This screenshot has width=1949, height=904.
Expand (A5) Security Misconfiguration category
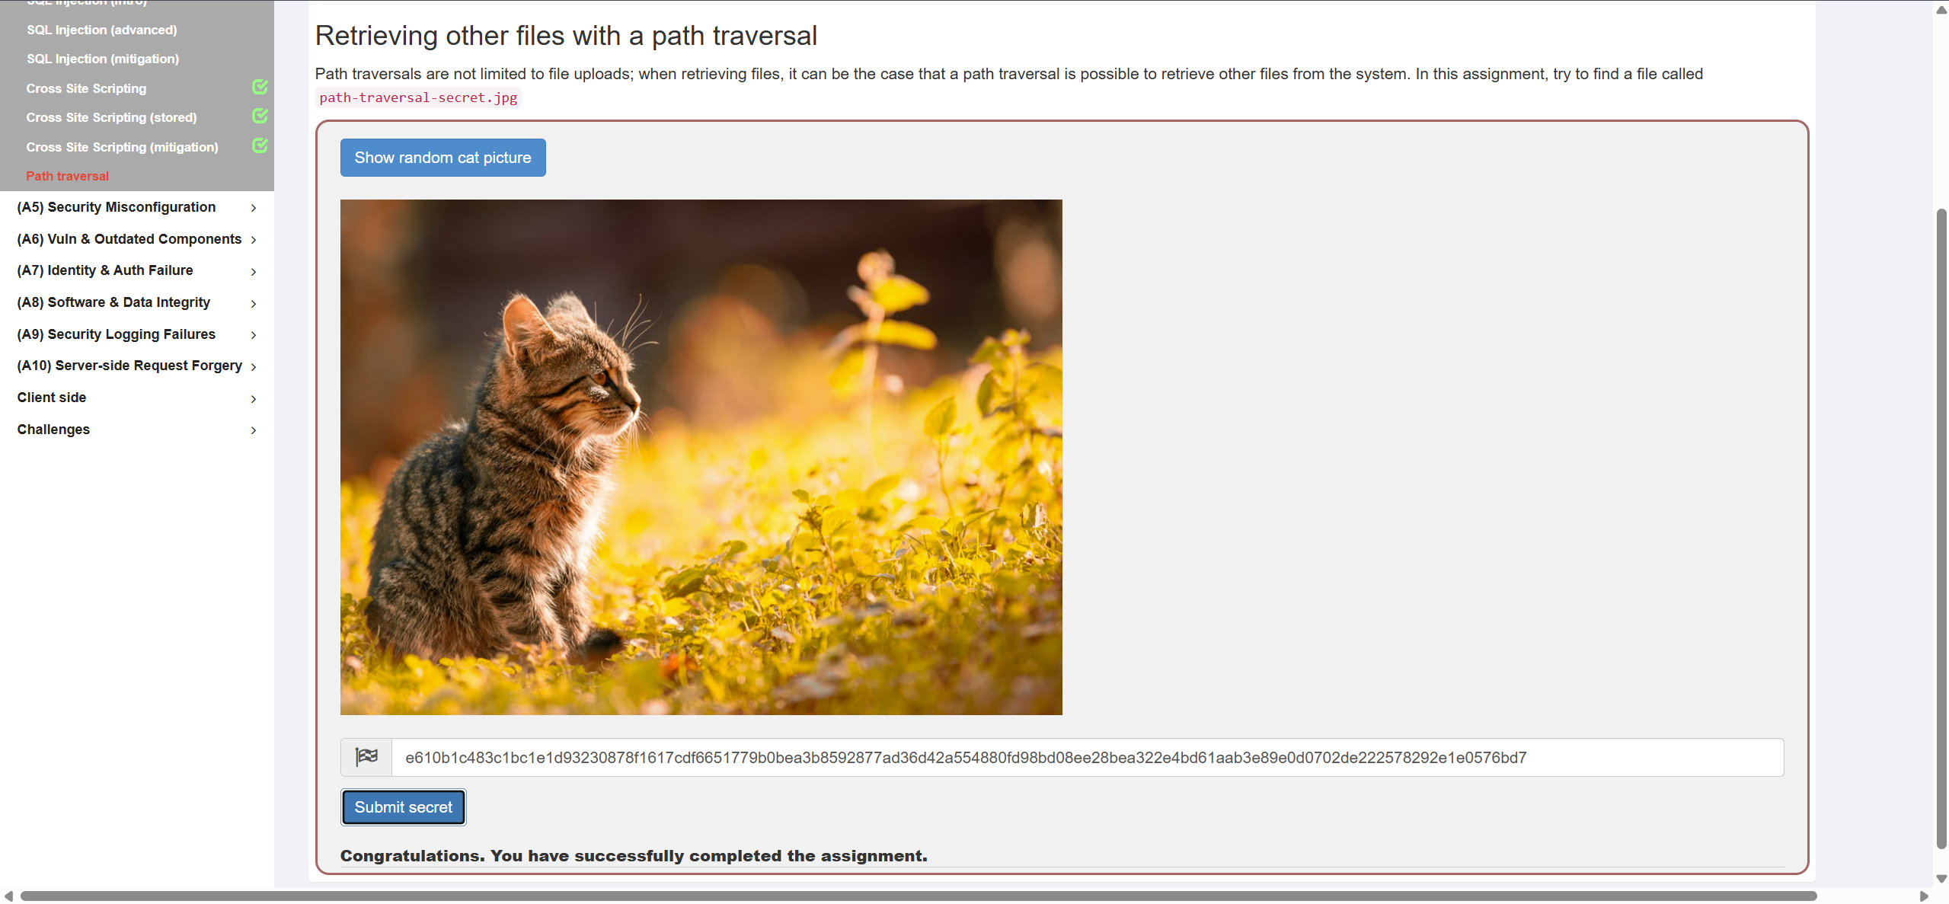(x=254, y=208)
